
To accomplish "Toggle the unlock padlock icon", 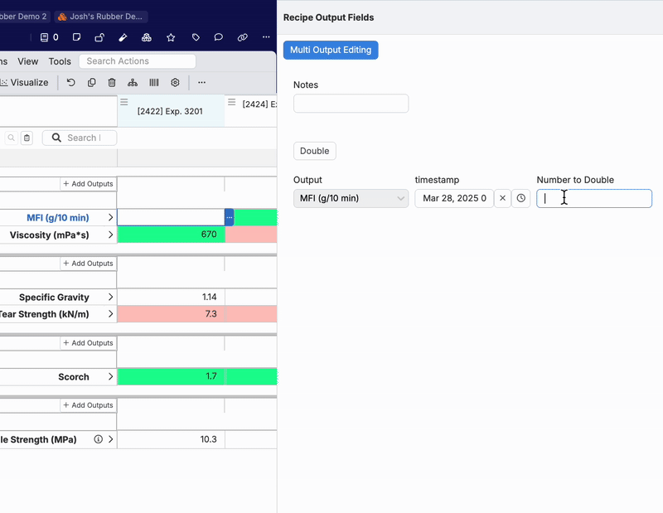I will (99, 37).
